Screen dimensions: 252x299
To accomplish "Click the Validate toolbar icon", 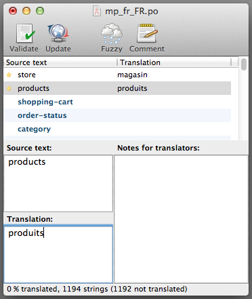I will 25,33.
